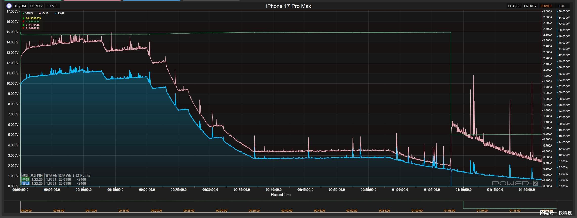The width and height of the screenshot is (577, 218).
Task: Click the green max-voltage arrow marker
Action: point(23,18)
